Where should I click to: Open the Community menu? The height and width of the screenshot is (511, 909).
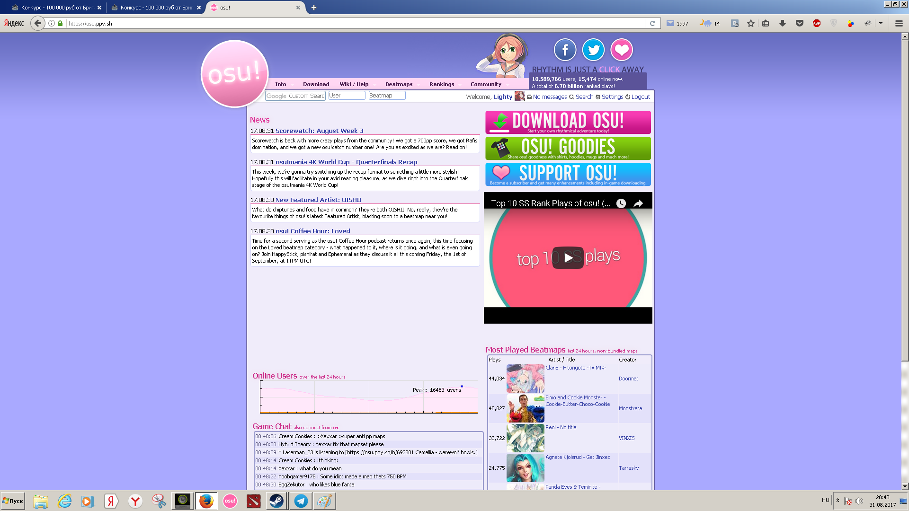click(x=486, y=84)
